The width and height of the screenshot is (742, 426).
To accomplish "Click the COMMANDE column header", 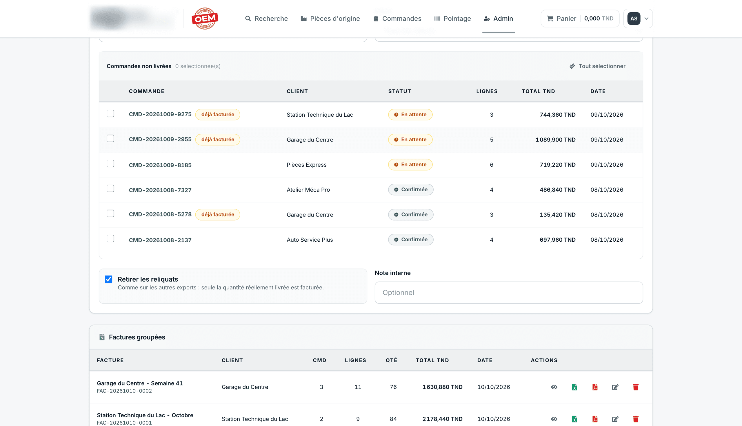I will (146, 91).
